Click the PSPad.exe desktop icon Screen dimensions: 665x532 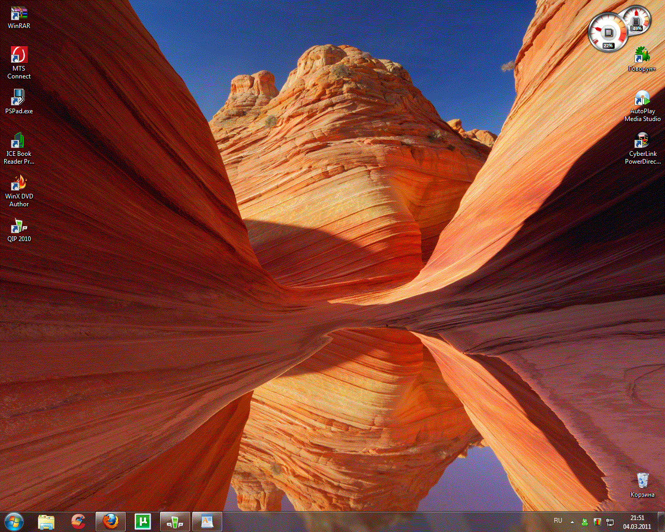click(x=19, y=102)
